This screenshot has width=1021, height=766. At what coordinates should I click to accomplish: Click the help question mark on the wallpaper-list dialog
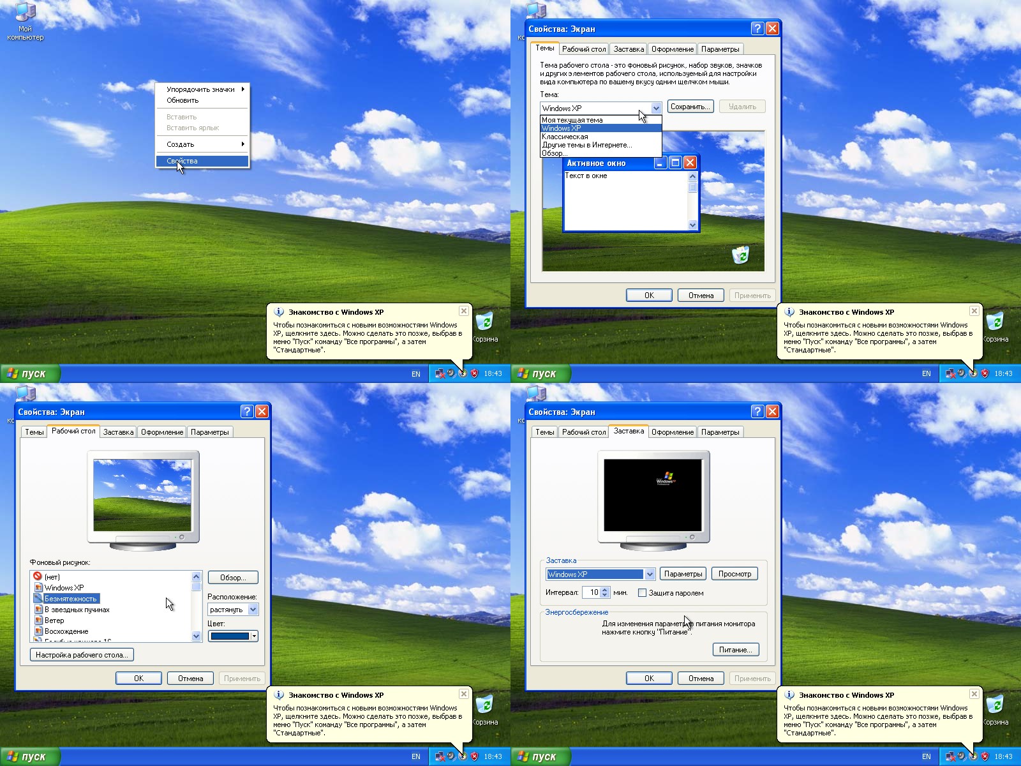pos(246,411)
